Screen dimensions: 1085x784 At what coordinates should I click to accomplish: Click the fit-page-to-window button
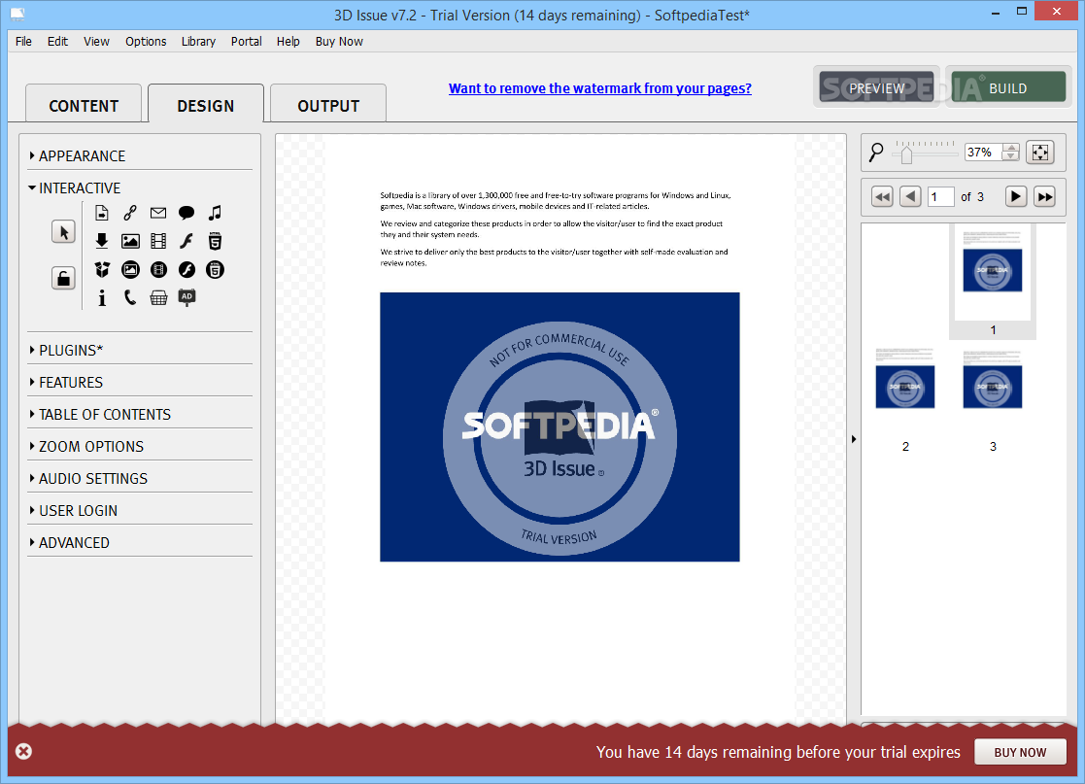pos(1040,153)
